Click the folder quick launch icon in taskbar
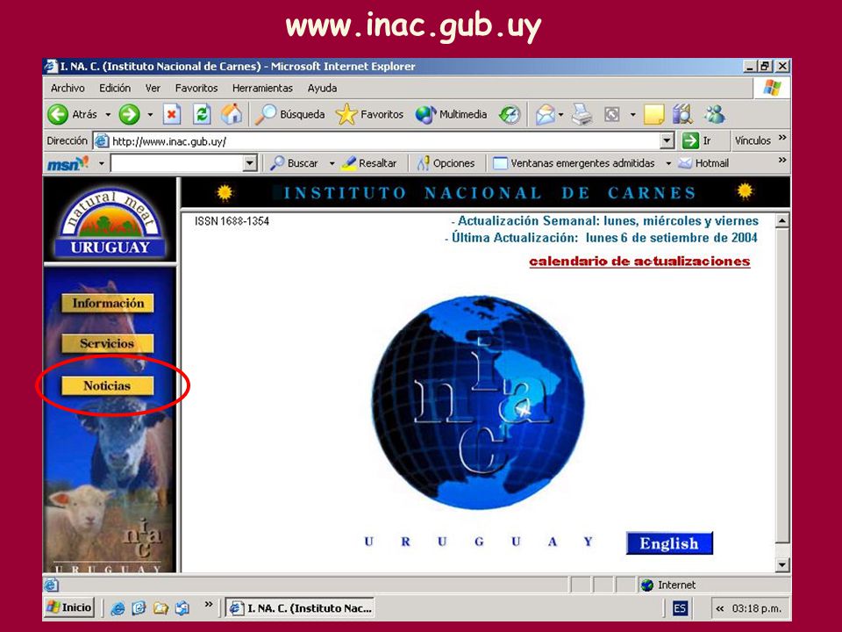The image size is (842, 632). [x=161, y=608]
